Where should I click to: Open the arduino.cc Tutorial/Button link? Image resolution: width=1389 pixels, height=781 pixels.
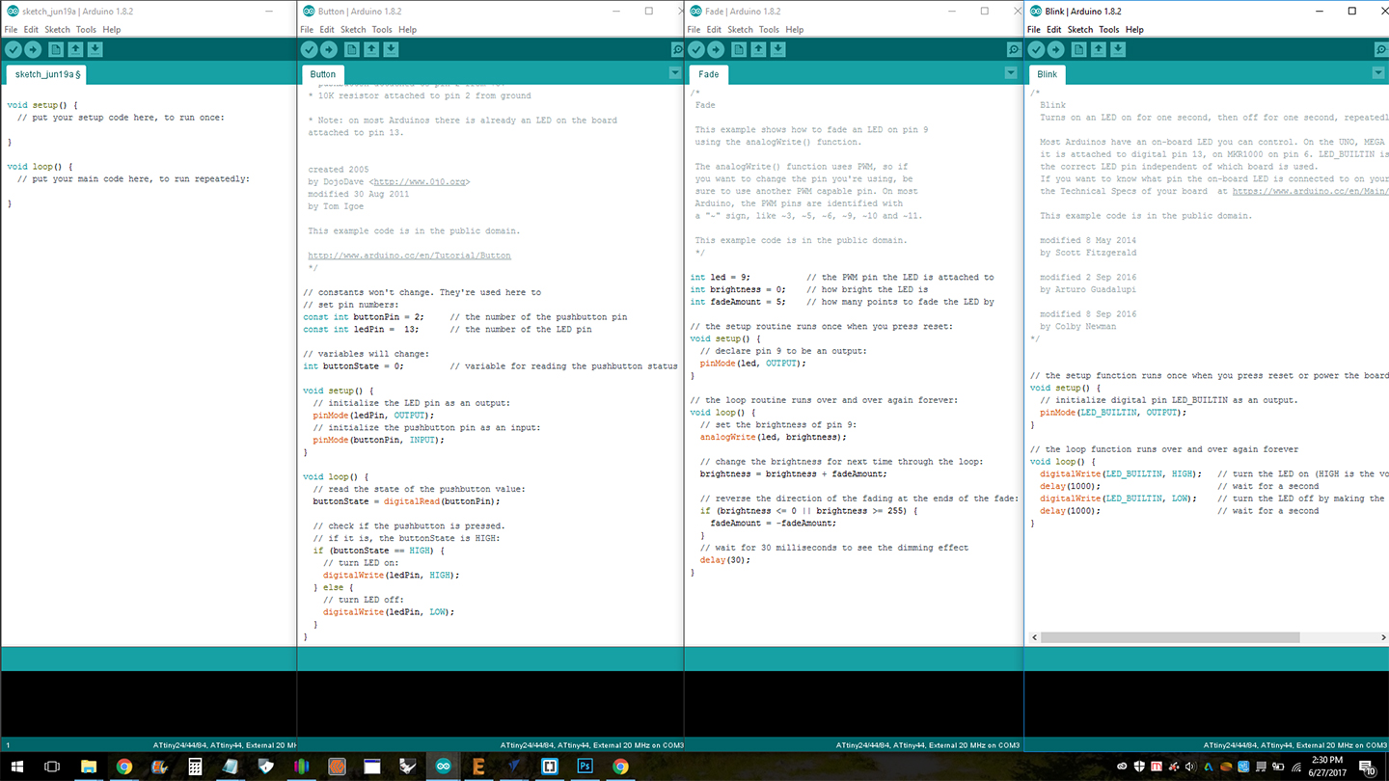(x=409, y=256)
